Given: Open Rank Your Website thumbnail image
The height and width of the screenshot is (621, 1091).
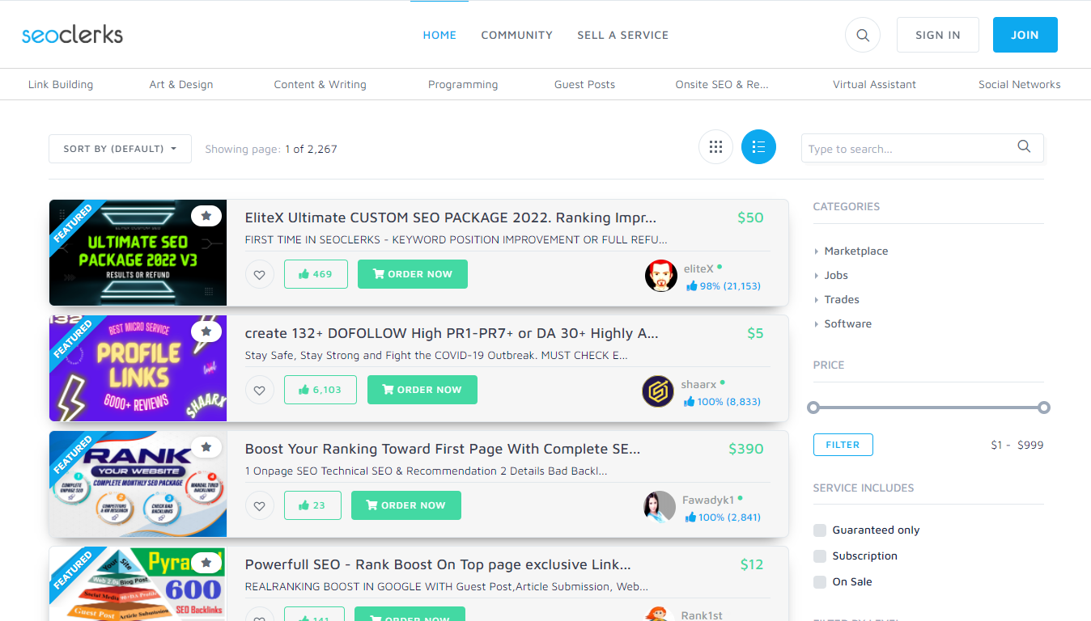Looking at the screenshot, I should click(x=138, y=484).
